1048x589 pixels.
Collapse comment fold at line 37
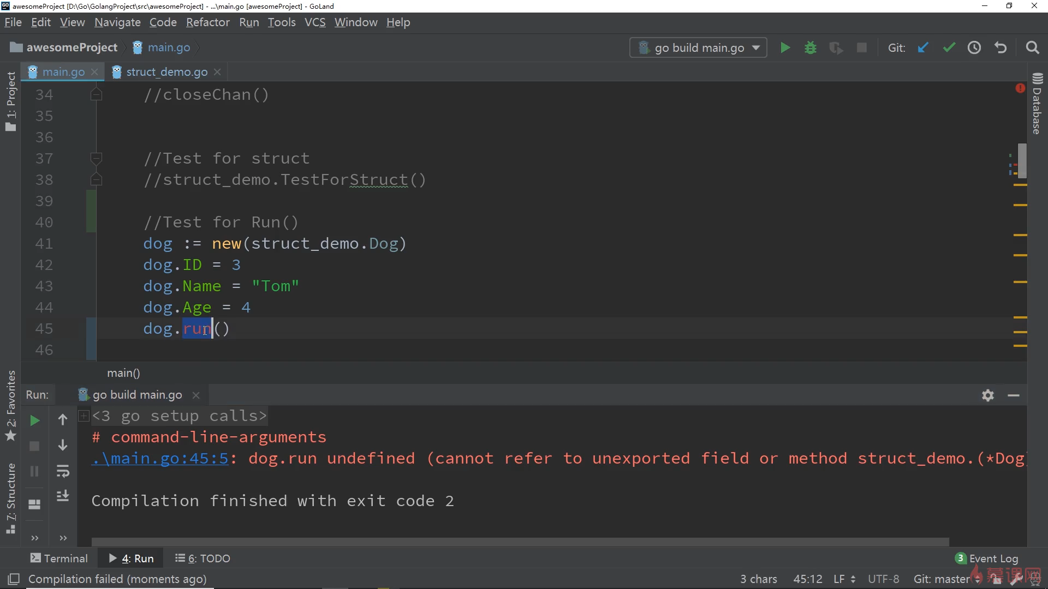click(x=96, y=159)
